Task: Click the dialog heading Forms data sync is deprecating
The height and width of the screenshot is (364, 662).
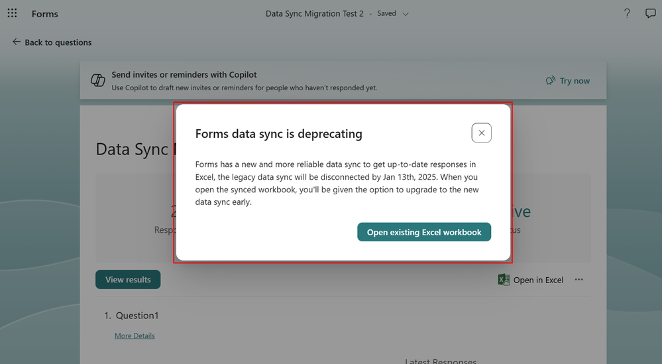Action: click(278, 134)
